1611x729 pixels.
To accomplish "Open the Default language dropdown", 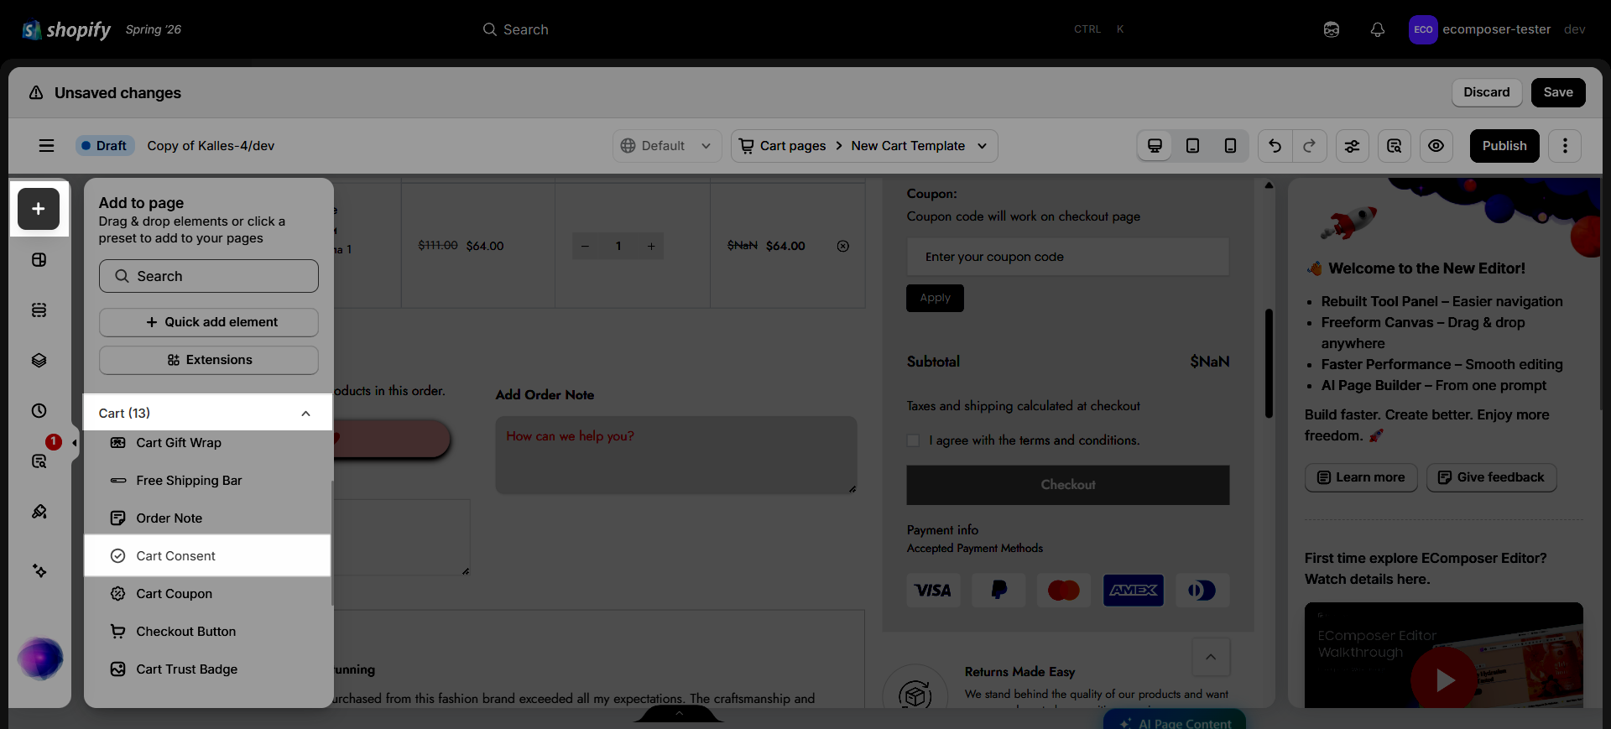I will (x=665, y=146).
